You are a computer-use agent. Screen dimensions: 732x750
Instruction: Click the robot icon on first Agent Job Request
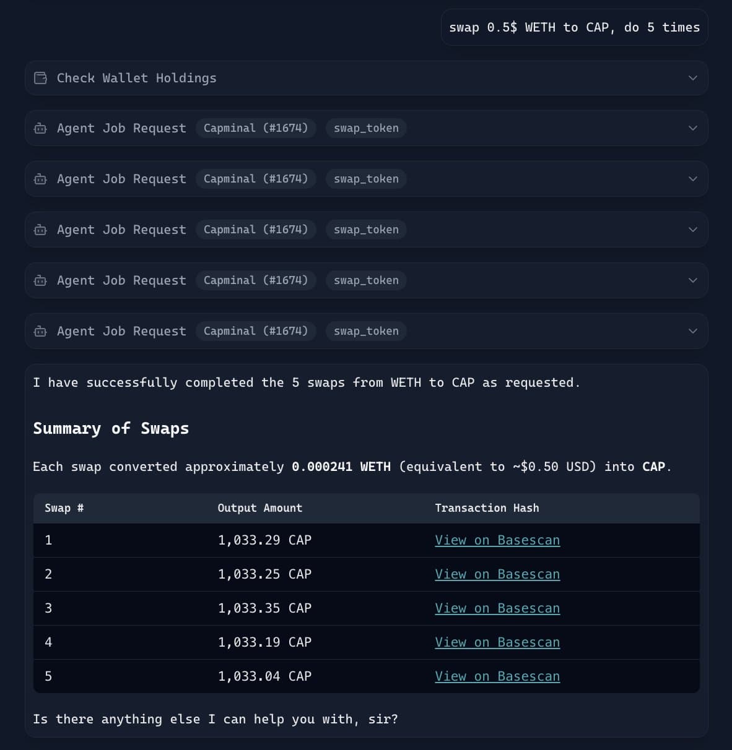(x=41, y=129)
